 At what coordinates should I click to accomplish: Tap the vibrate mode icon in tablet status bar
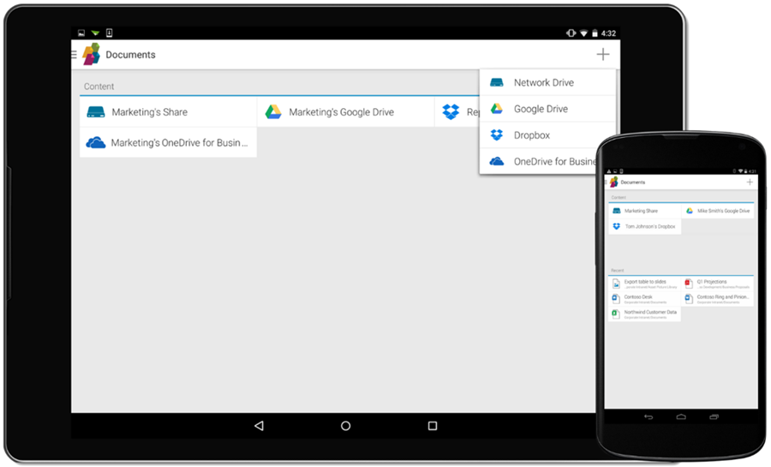(x=571, y=33)
